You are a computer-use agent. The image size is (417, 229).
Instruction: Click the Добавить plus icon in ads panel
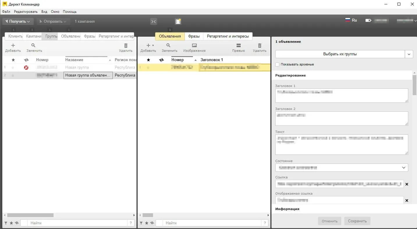click(x=148, y=45)
